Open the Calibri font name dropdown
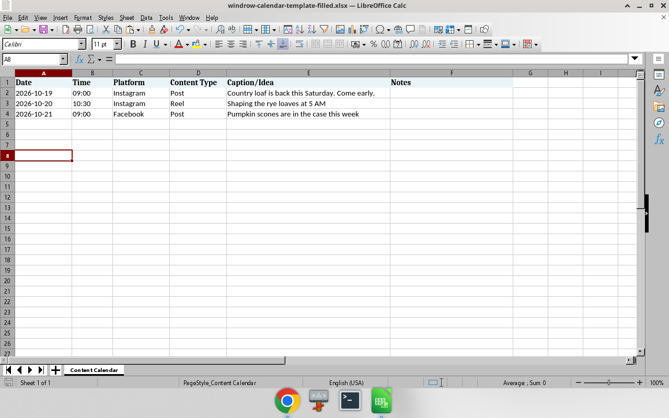Image resolution: width=669 pixels, height=418 pixels. 82,44
